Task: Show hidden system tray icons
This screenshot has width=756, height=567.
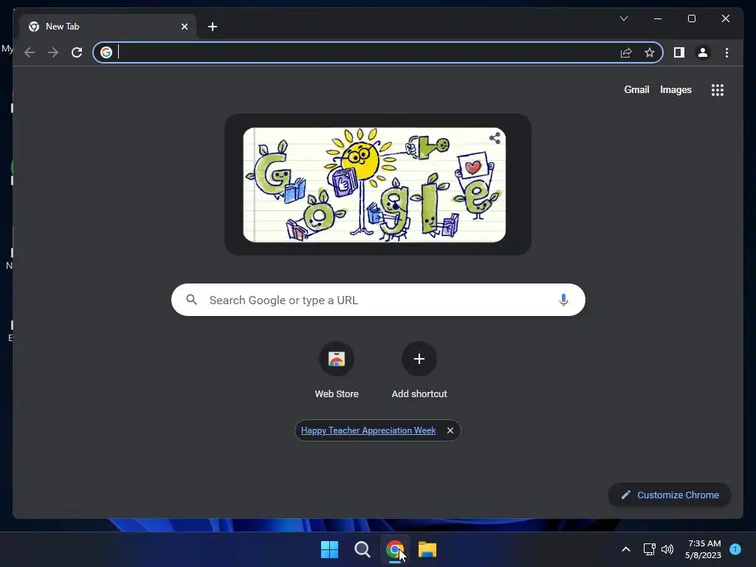Action: 626,549
